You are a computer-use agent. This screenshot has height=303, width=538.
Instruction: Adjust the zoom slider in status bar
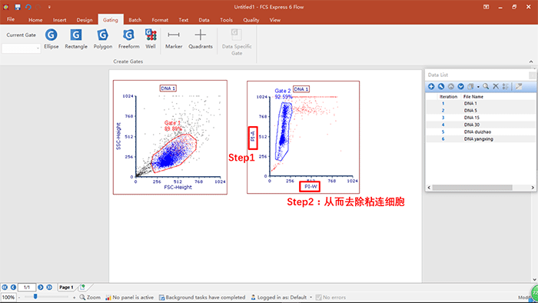point(35,297)
